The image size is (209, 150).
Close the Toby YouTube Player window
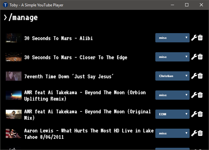point(201,5)
